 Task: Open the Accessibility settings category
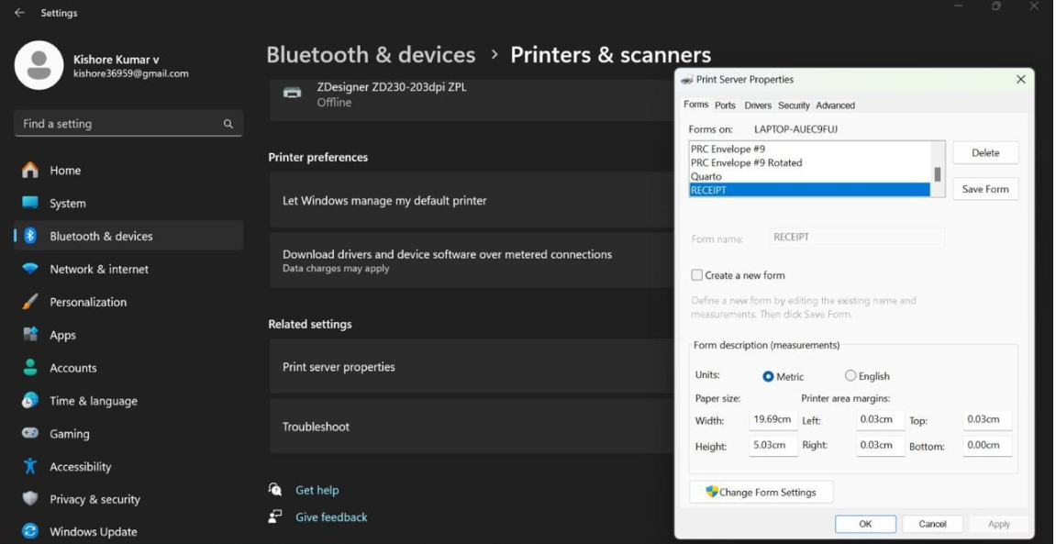point(128,467)
